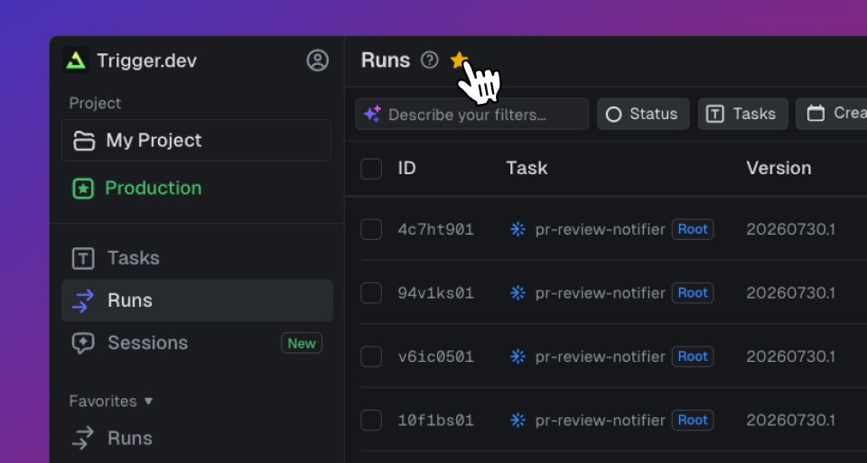Image resolution: width=867 pixels, height=463 pixels.
Task: Click the calendar icon in Created filter
Action: (x=816, y=114)
